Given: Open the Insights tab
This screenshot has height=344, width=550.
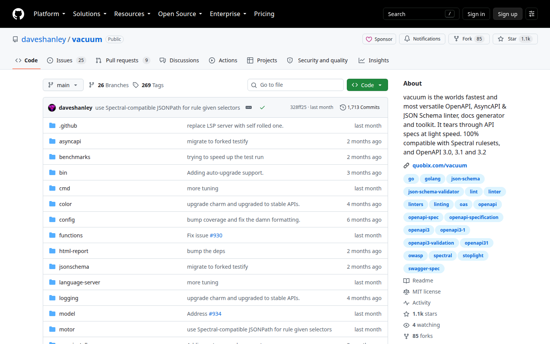Looking at the screenshot, I should [374, 60].
